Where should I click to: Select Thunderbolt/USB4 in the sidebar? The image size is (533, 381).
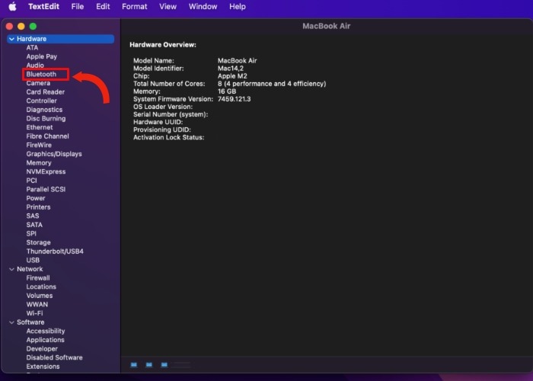tap(55, 251)
